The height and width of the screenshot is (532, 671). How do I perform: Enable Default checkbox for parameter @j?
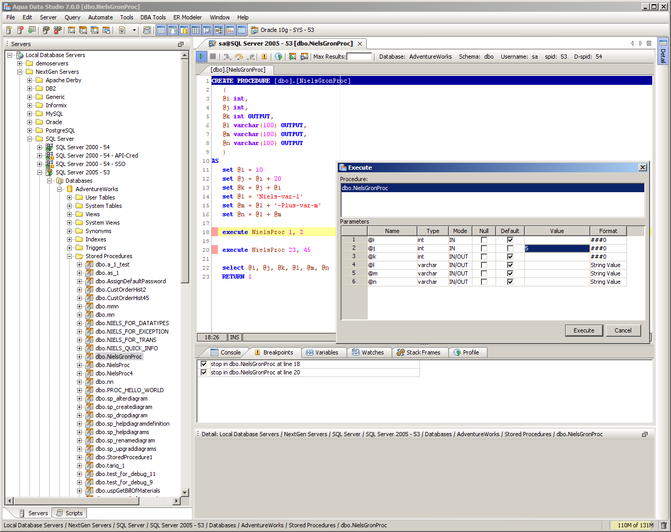(x=510, y=248)
